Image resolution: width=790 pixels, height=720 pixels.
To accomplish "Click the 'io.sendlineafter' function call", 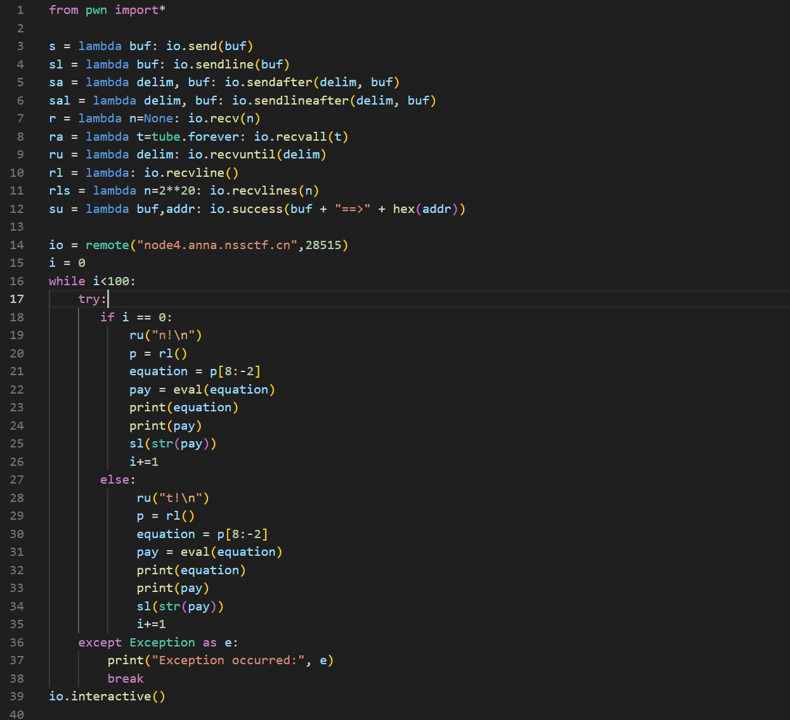I will [x=290, y=101].
